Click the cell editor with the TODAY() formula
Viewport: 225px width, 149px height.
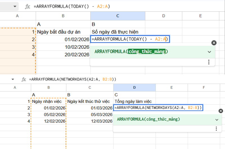coord(130,39)
